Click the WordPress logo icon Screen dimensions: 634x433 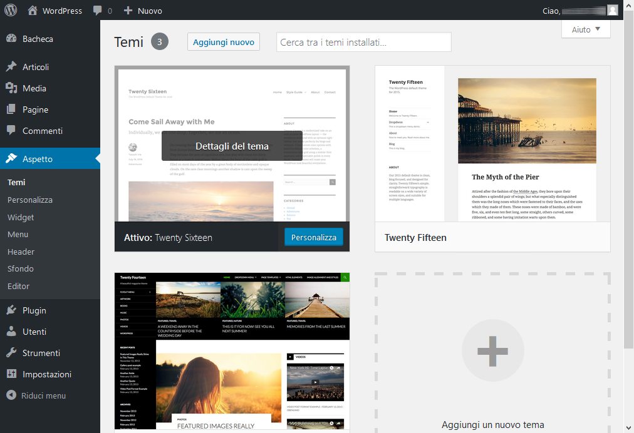pos(11,10)
